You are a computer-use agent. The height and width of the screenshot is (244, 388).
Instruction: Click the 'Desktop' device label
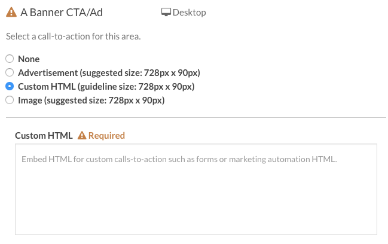pyautogui.click(x=190, y=13)
